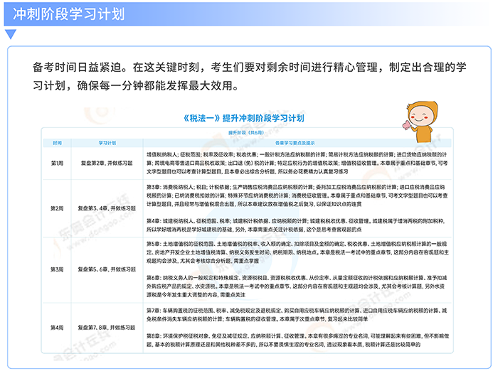
Task: Click 复盘第5、6章, 并做练习题 plan cell
Action: pos(107,269)
